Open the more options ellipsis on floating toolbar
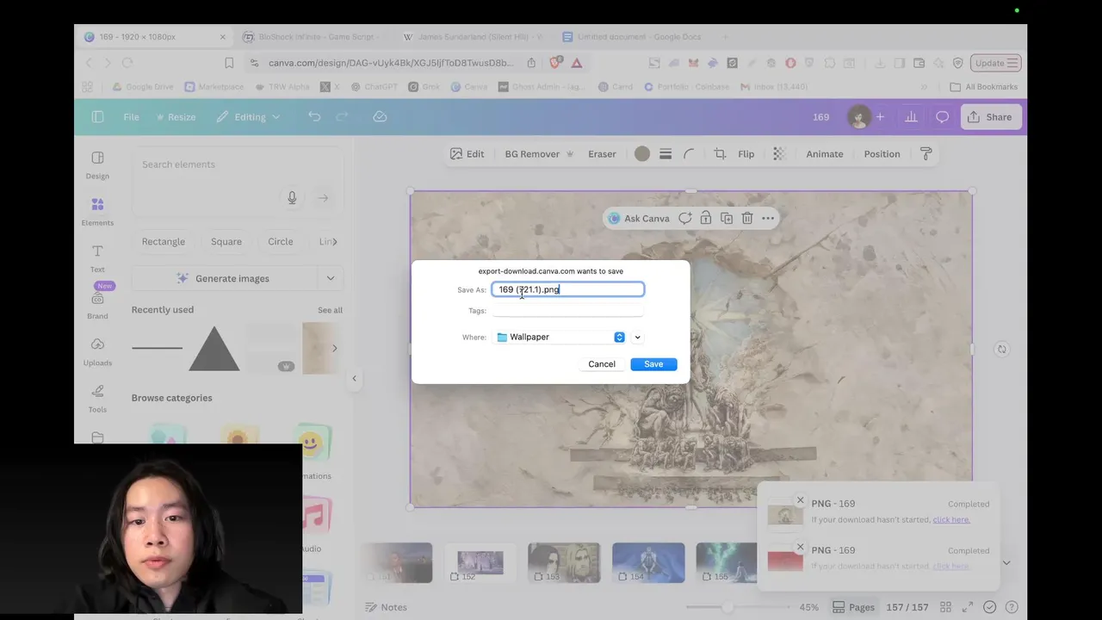The width and height of the screenshot is (1102, 620). click(768, 219)
